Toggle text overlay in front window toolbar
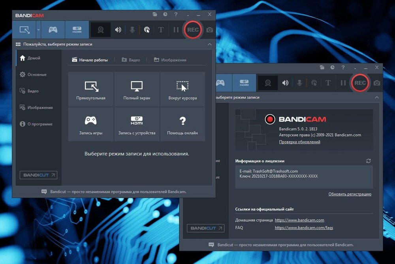 point(161,30)
